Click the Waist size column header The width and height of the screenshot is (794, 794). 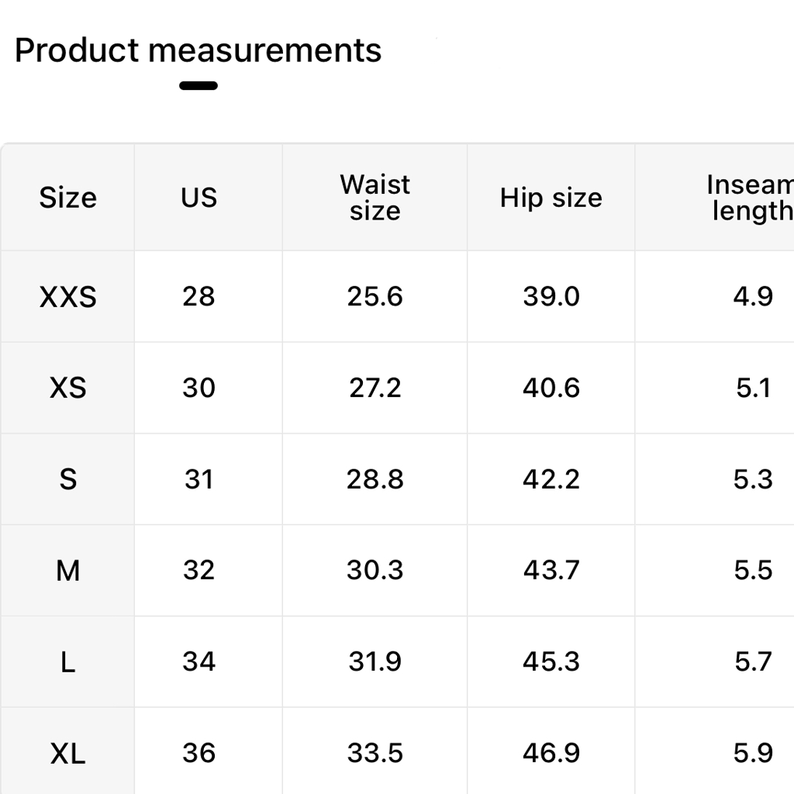tap(375, 198)
